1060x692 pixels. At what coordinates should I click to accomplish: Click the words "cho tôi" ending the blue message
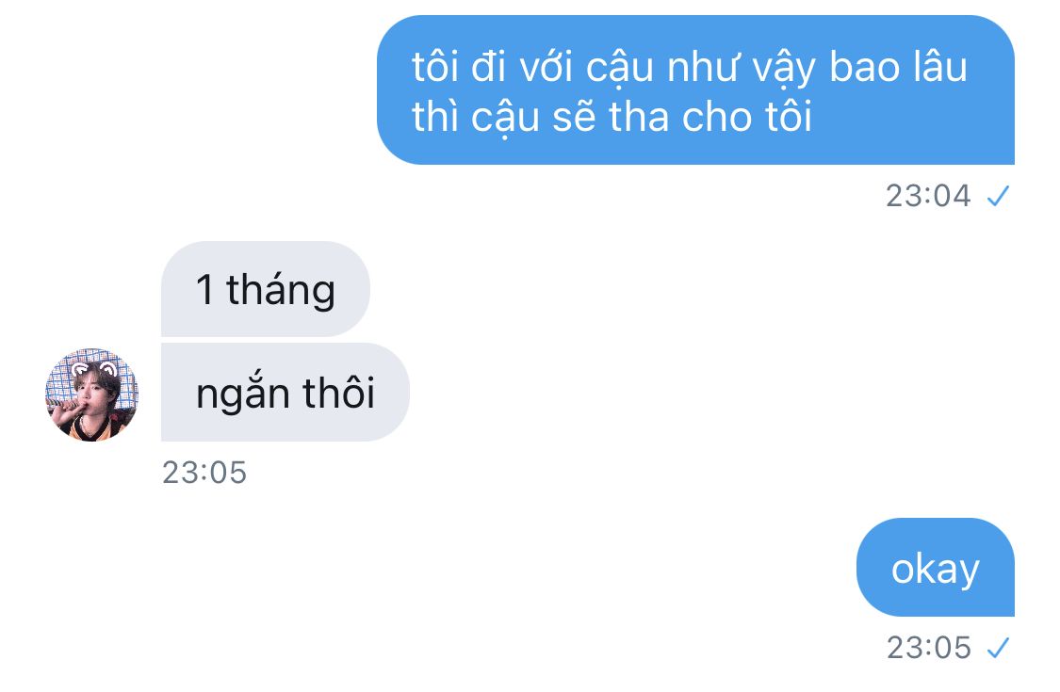point(746,116)
